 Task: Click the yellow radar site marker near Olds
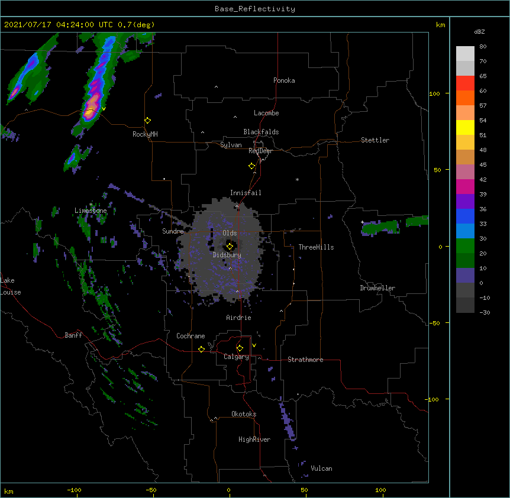point(230,246)
